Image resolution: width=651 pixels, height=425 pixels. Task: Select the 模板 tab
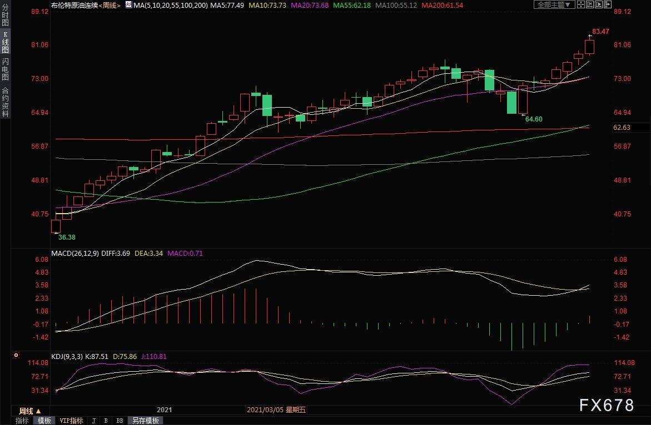tap(44, 421)
